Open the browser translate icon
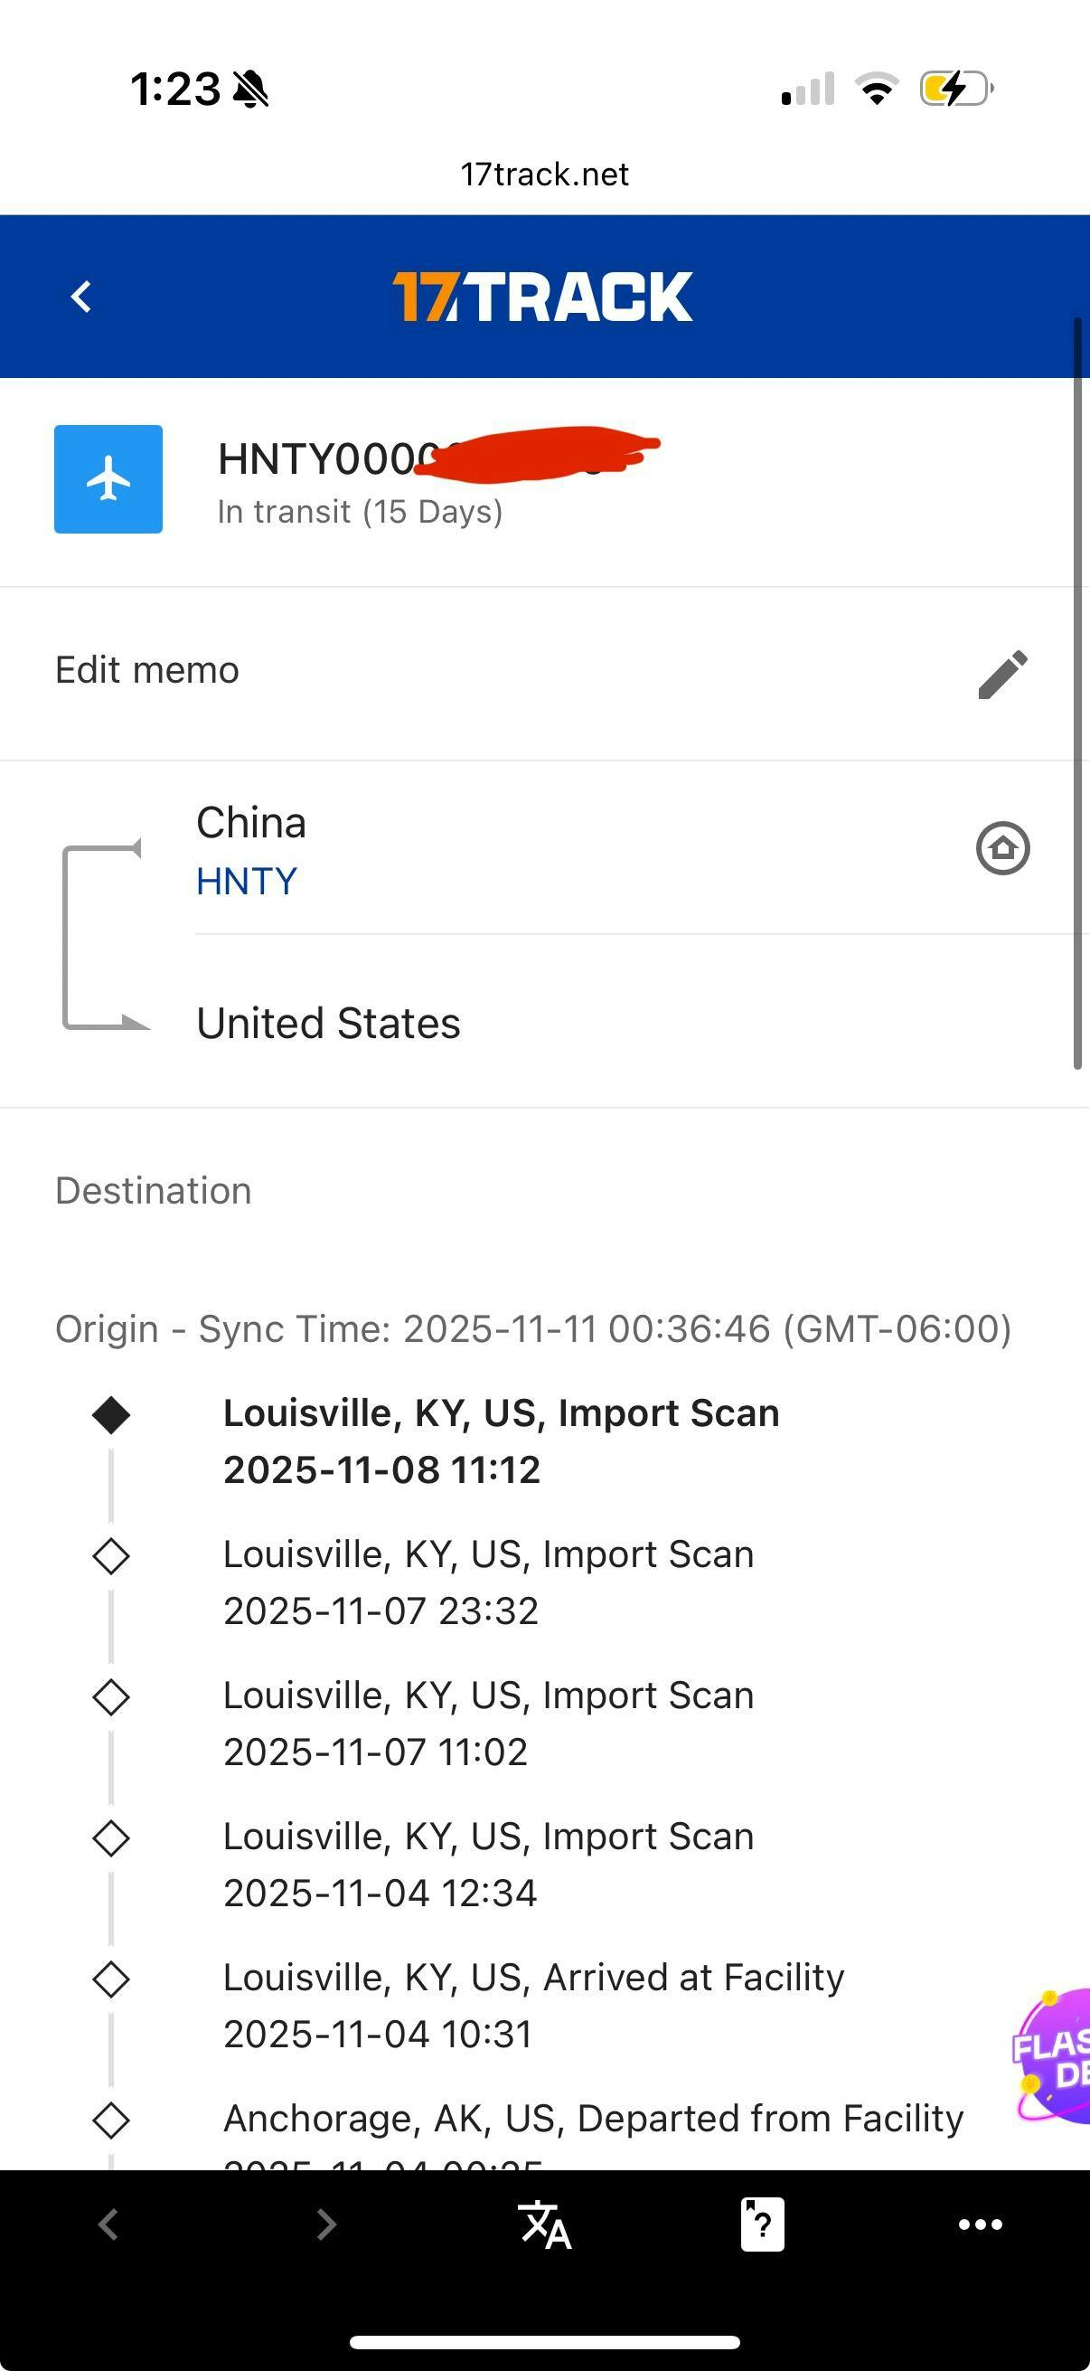The width and height of the screenshot is (1090, 2371). 544,2225
